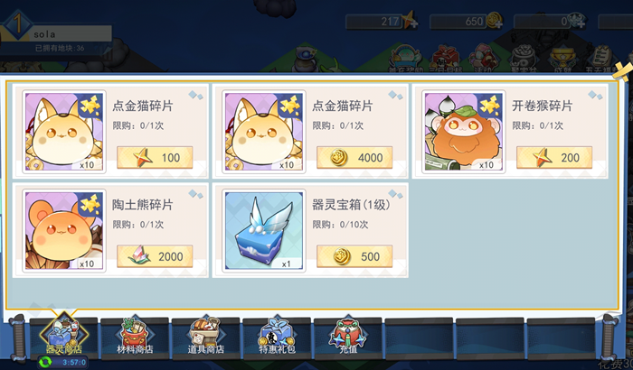Click the sola player name plate
Viewport: 633px width, 370px height.
(x=70, y=34)
